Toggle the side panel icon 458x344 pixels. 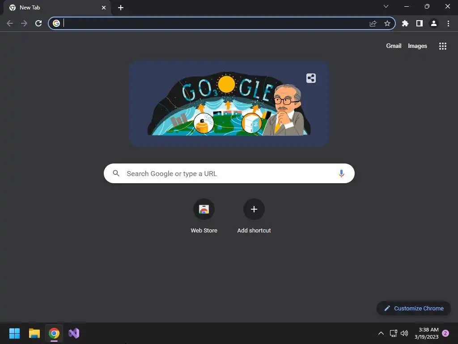(420, 23)
